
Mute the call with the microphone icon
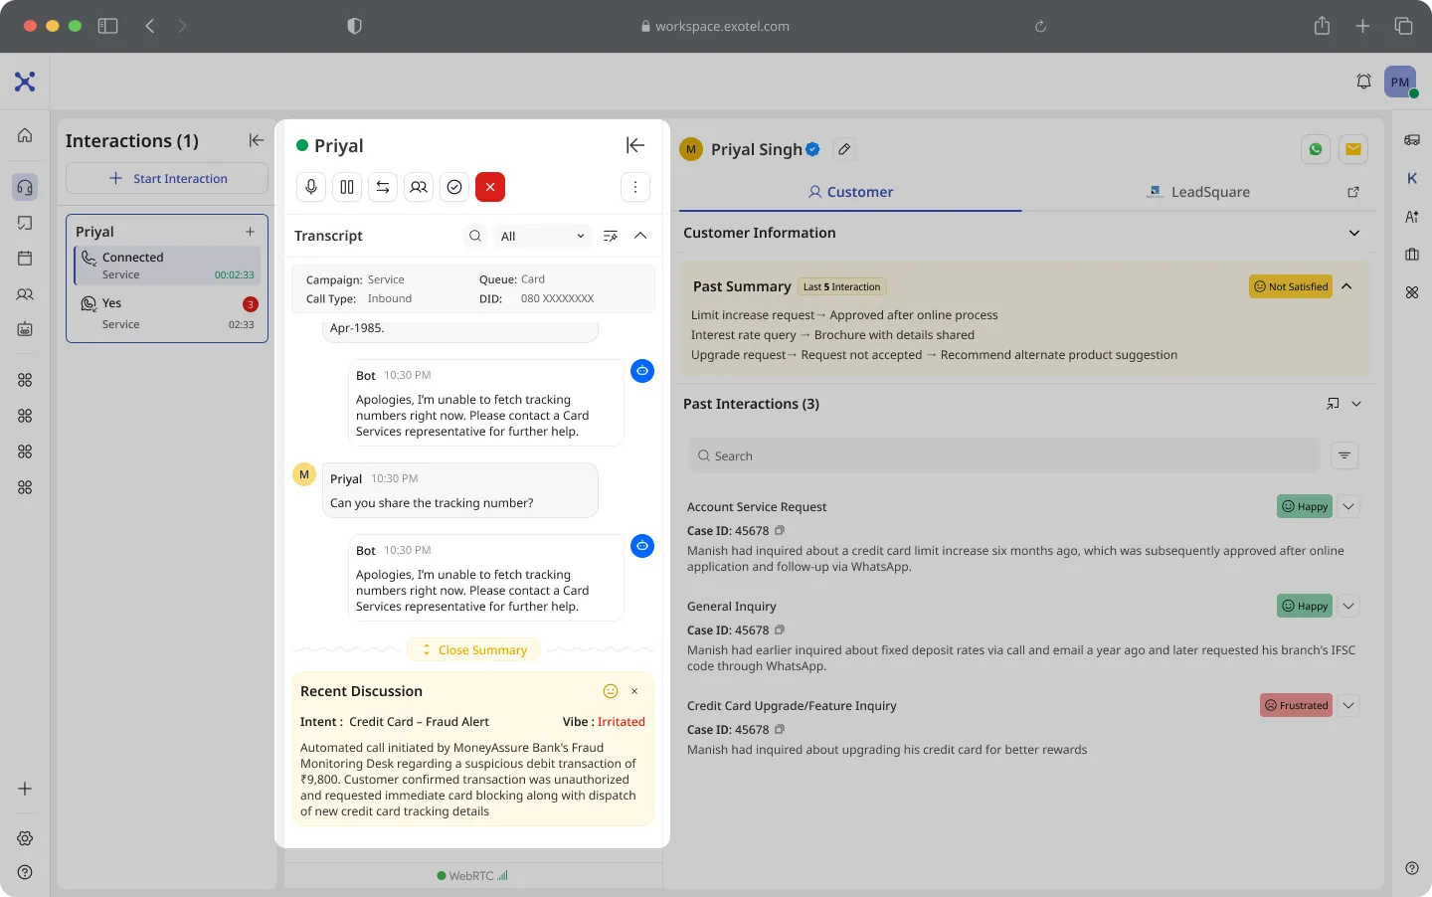[311, 187]
